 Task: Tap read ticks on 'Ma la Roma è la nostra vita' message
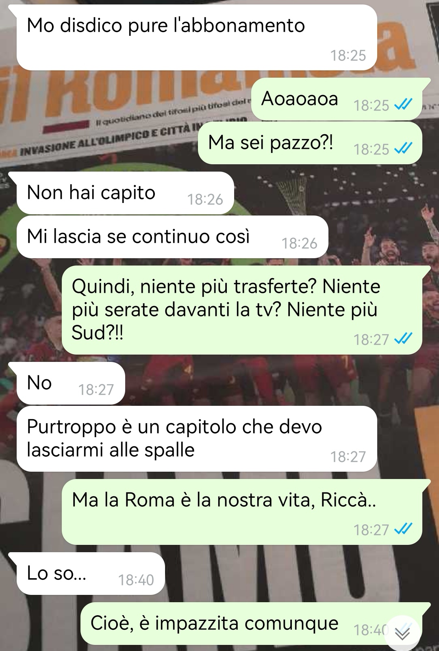(x=404, y=529)
